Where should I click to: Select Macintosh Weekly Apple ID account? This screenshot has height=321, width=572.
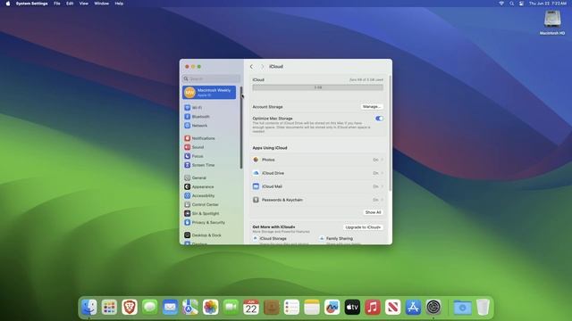point(209,93)
